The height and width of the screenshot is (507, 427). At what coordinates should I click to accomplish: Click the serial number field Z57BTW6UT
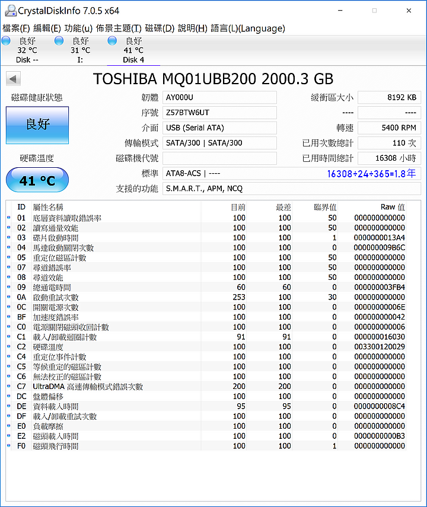click(x=219, y=113)
